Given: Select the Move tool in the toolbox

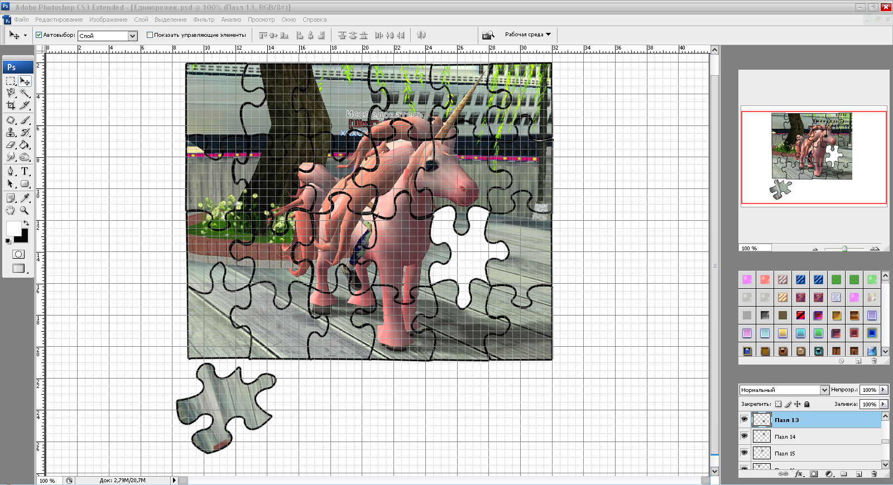Looking at the screenshot, I should coord(25,81).
